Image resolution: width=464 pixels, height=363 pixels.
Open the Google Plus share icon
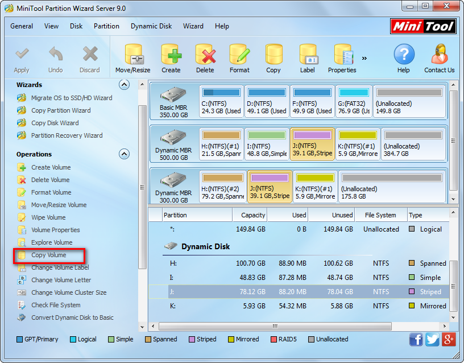449,339
